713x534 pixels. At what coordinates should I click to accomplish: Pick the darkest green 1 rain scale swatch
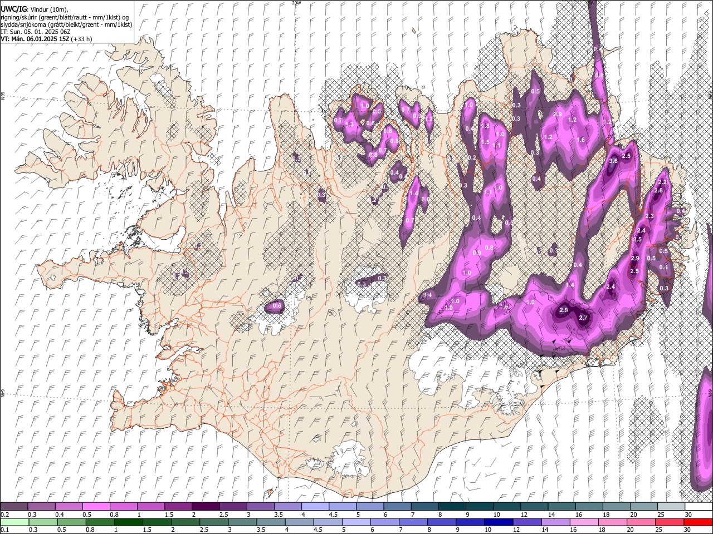[128, 522]
